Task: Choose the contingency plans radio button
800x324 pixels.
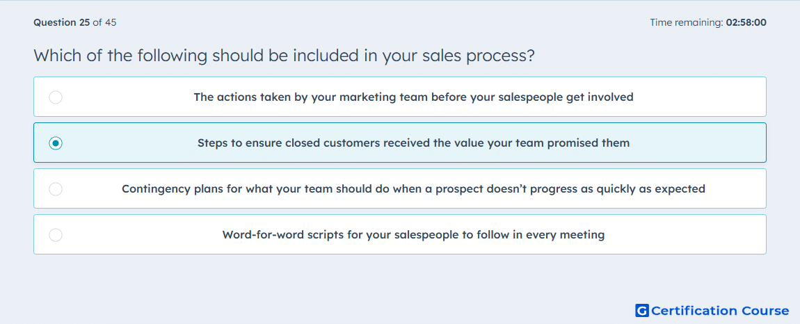Action: 56,189
